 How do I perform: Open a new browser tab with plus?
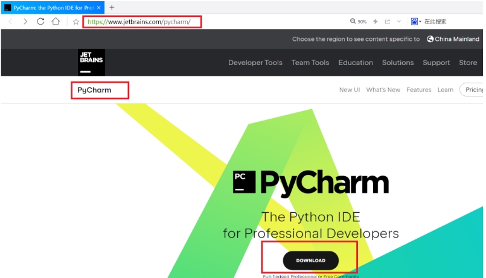112,7
